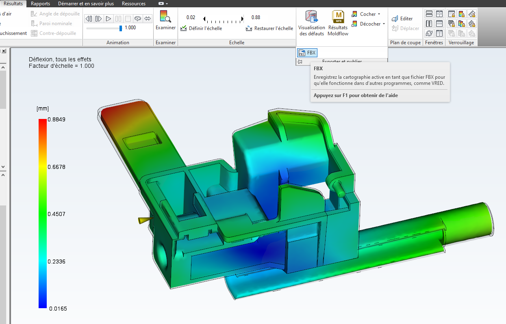Pin the Exporter et publier panel
Screen dimensions: 506x324
[x=300, y=62]
